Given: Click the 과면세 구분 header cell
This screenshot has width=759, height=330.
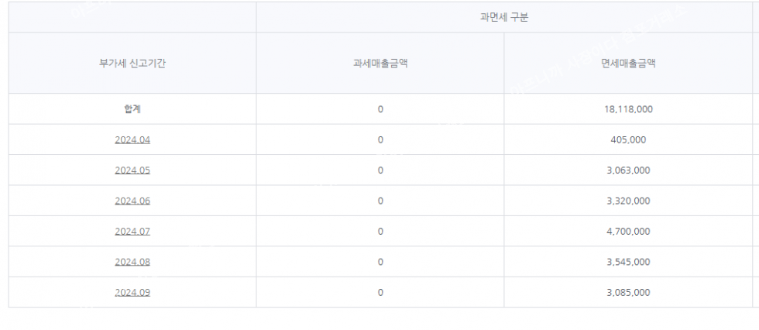Looking at the screenshot, I should [x=504, y=17].
